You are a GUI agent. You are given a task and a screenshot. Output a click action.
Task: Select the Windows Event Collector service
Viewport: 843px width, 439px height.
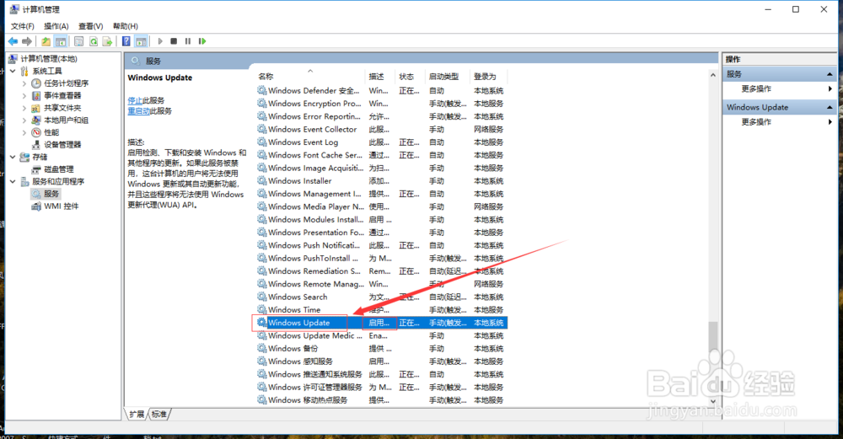381,130
